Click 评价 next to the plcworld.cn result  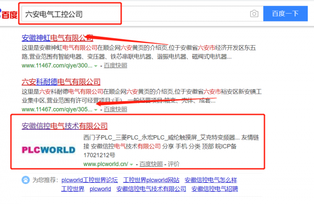174,164
